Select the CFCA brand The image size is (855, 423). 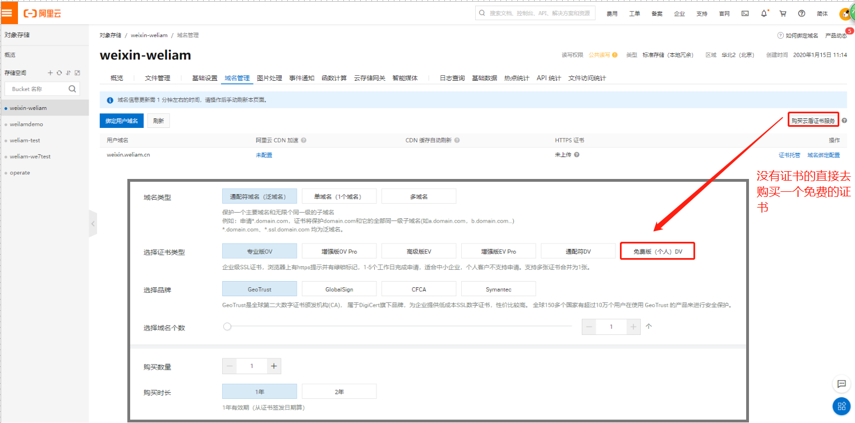[419, 289]
